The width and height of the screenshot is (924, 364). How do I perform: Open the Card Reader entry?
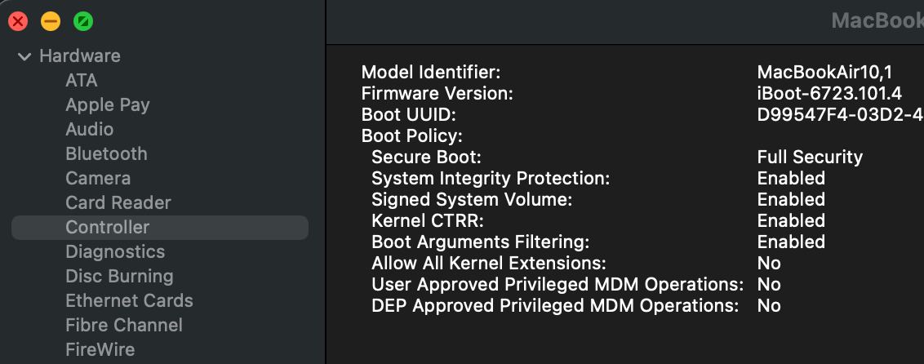tap(118, 202)
